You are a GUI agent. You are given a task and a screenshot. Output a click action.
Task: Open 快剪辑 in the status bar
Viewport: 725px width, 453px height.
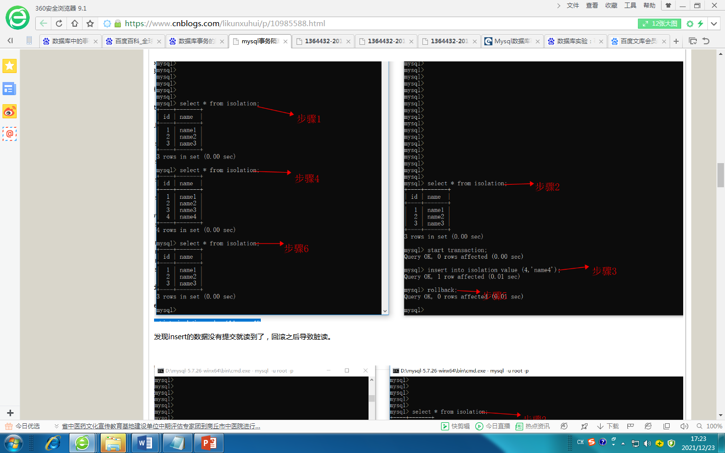pyautogui.click(x=455, y=426)
